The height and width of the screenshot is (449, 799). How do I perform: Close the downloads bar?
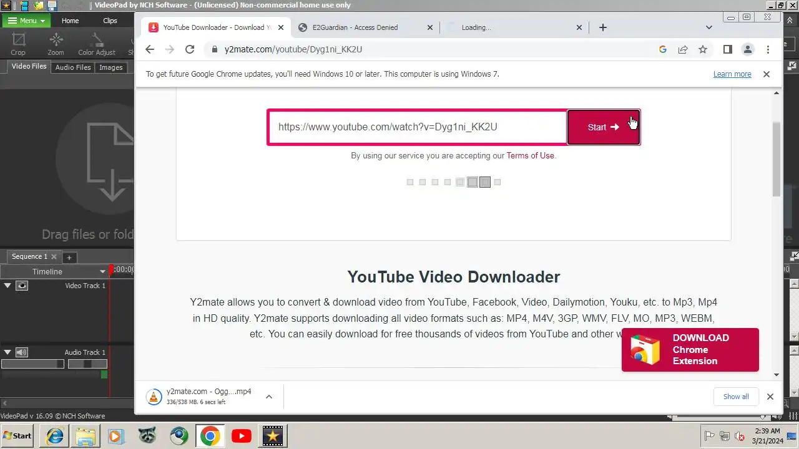coord(770,397)
